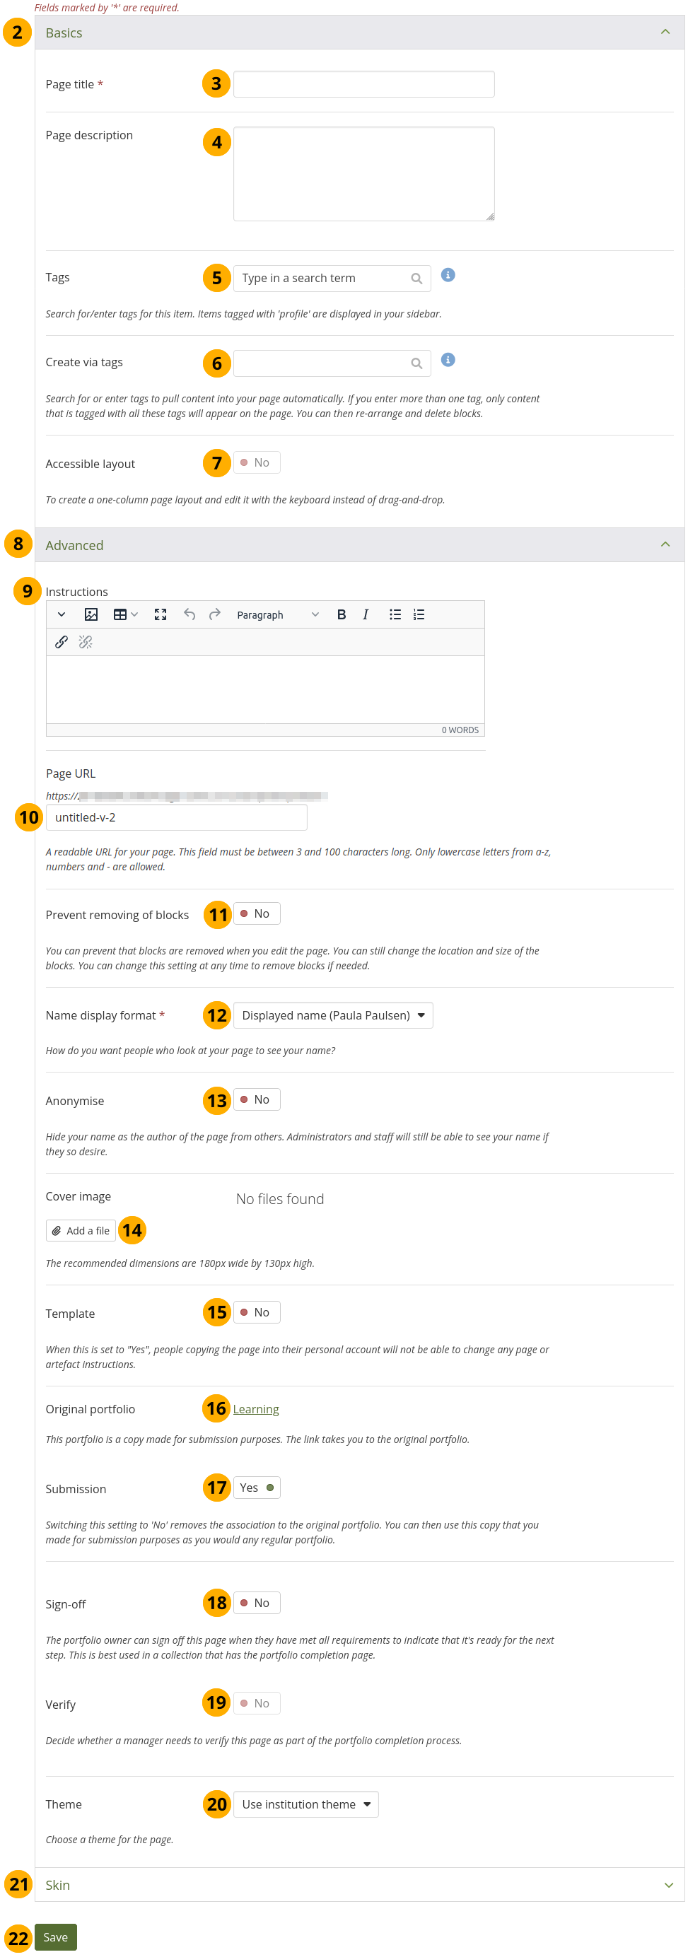Open the Theme dropdown

coord(305,1804)
